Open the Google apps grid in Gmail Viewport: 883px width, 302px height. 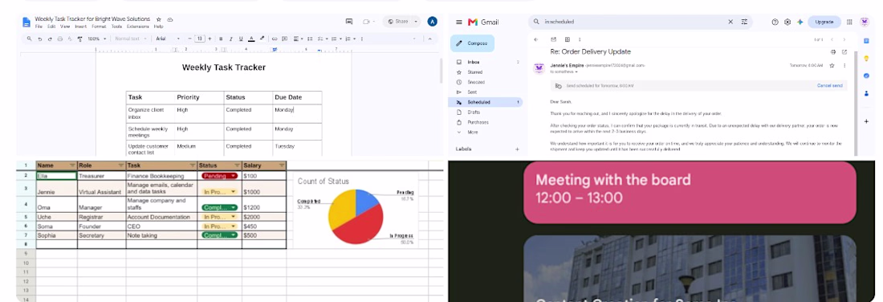(849, 22)
